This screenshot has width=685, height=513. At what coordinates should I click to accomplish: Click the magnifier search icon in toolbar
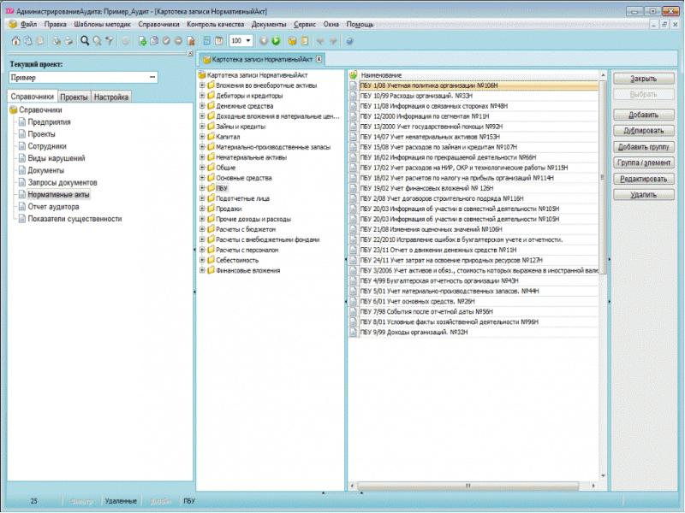pyautogui.click(x=84, y=40)
